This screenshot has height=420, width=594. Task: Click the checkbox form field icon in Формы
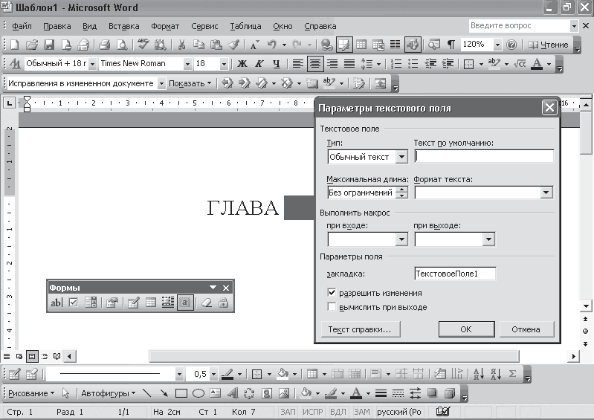coord(74,303)
